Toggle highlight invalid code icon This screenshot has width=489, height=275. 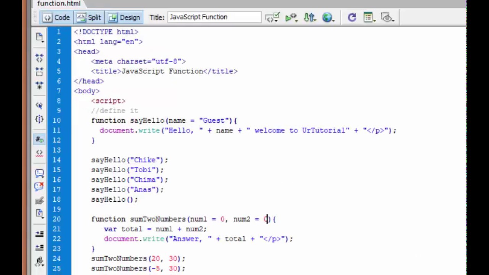[x=39, y=153]
